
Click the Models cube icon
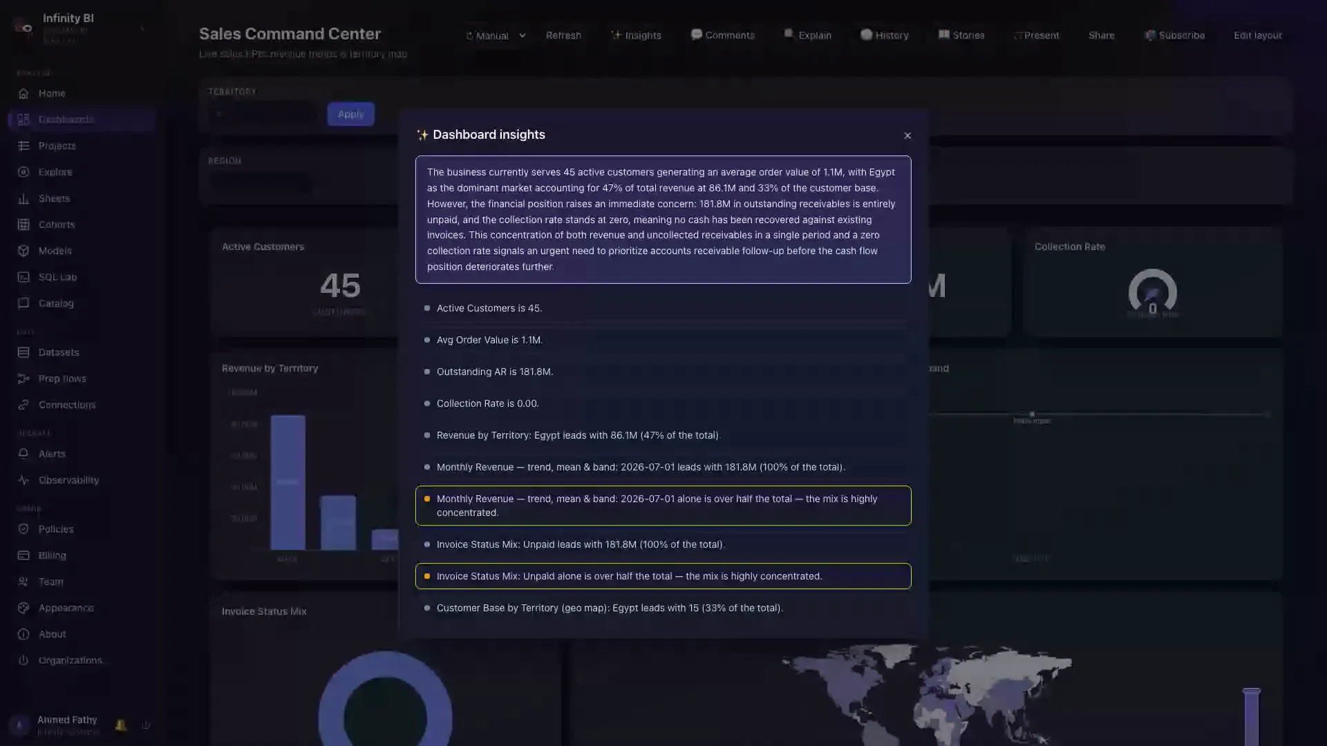23,251
